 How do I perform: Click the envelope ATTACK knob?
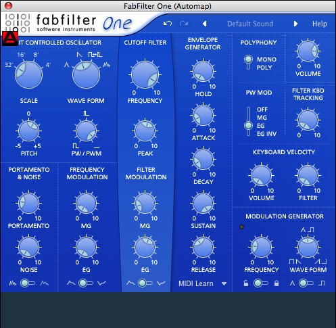coord(203,115)
